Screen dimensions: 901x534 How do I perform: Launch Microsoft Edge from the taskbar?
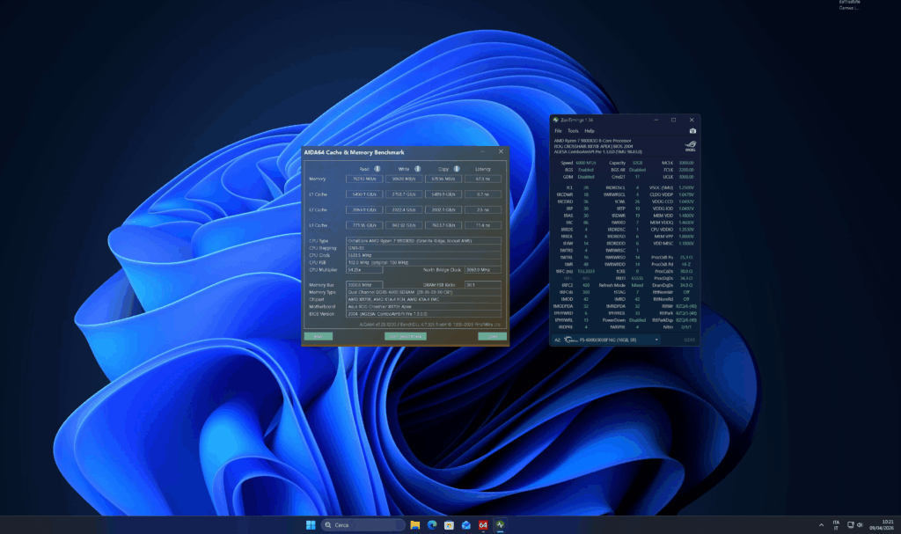[x=432, y=525]
